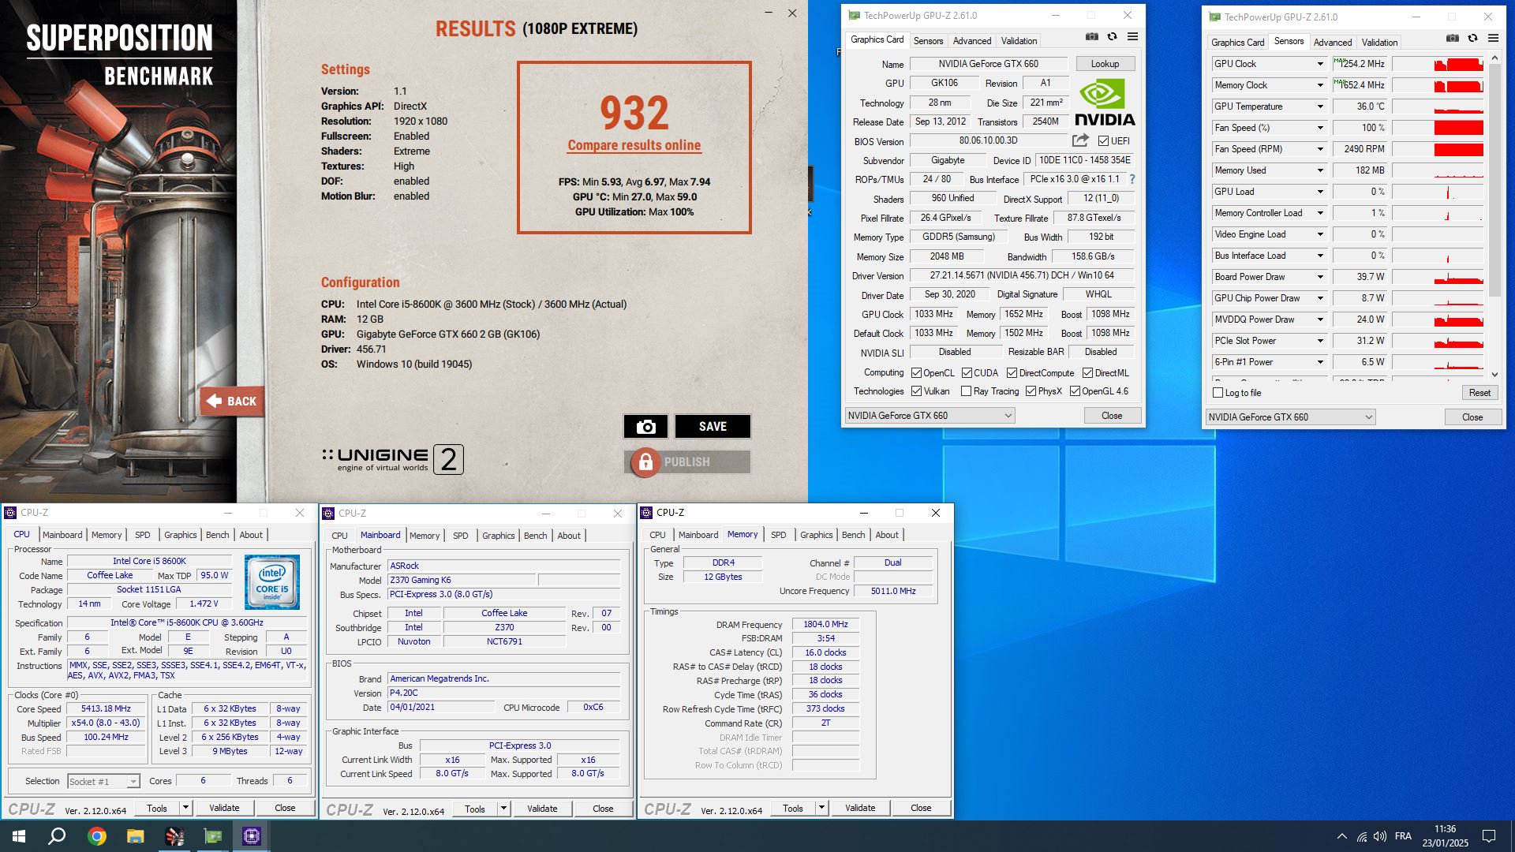Image resolution: width=1515 pixels, height=852 pixels.
Task: Click the GPU-Z Graphics Card window camera icon
Action: pos(1091,37)
